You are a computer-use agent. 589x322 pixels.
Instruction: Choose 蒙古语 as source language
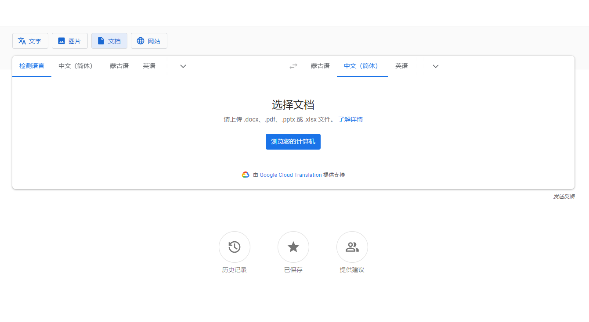(119, 66)
